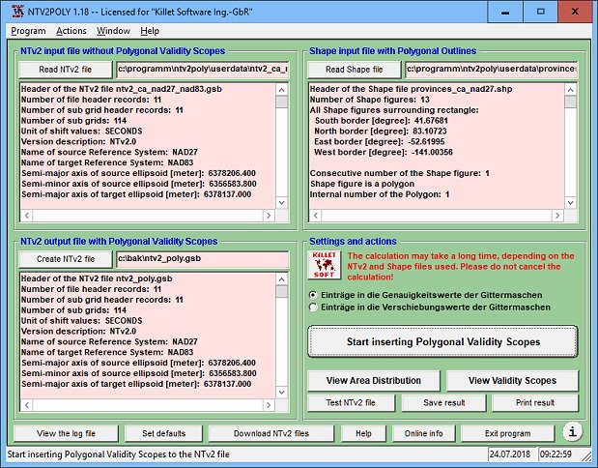The image size is (598, 468).
Task: Click Print result button
Action: click(x=535, y=402)
